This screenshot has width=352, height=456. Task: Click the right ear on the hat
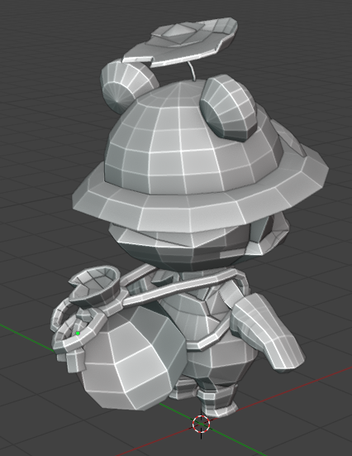pos(230,109)
